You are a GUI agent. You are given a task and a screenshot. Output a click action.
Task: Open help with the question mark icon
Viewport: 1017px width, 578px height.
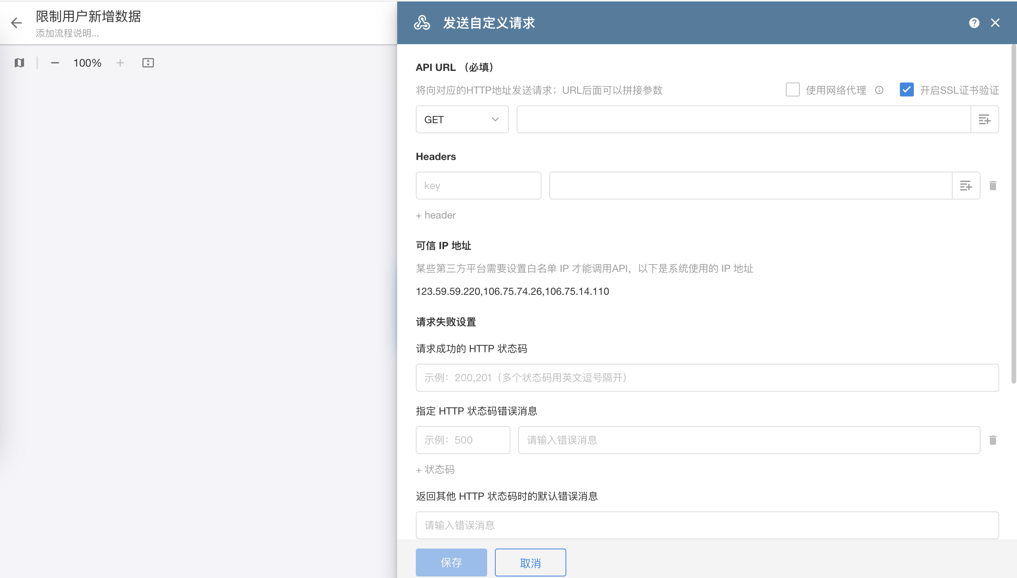[974, 22]
